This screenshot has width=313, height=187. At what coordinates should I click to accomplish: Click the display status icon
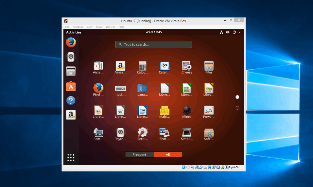pyautogui.click(x=210, y=167)
